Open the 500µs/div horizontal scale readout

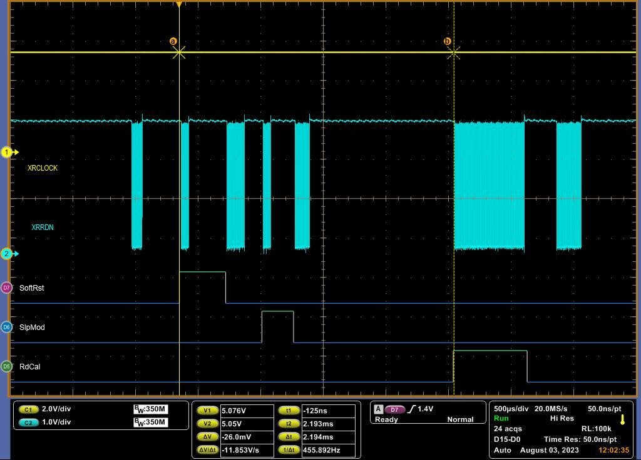(511, 408)
